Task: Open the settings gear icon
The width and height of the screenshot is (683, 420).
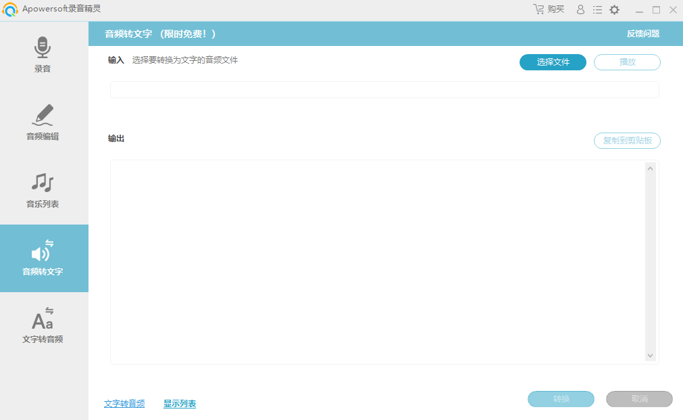Action: click(x=614, y=9)
